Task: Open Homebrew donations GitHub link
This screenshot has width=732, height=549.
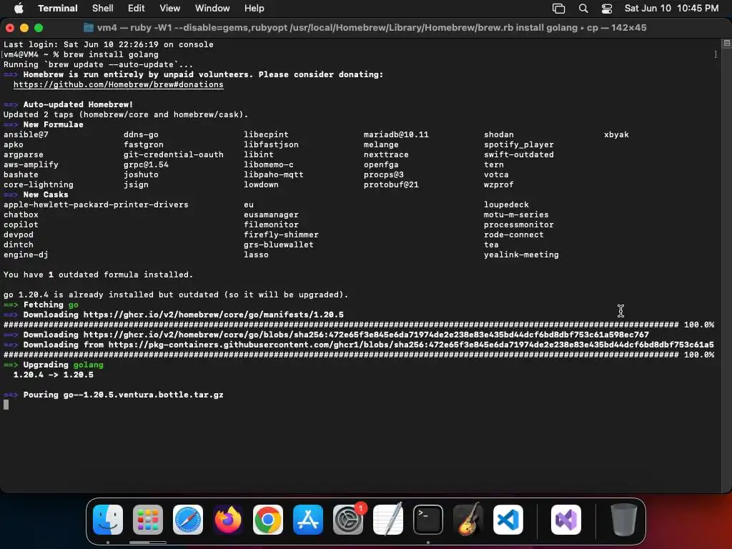Action: click(118, 84)
